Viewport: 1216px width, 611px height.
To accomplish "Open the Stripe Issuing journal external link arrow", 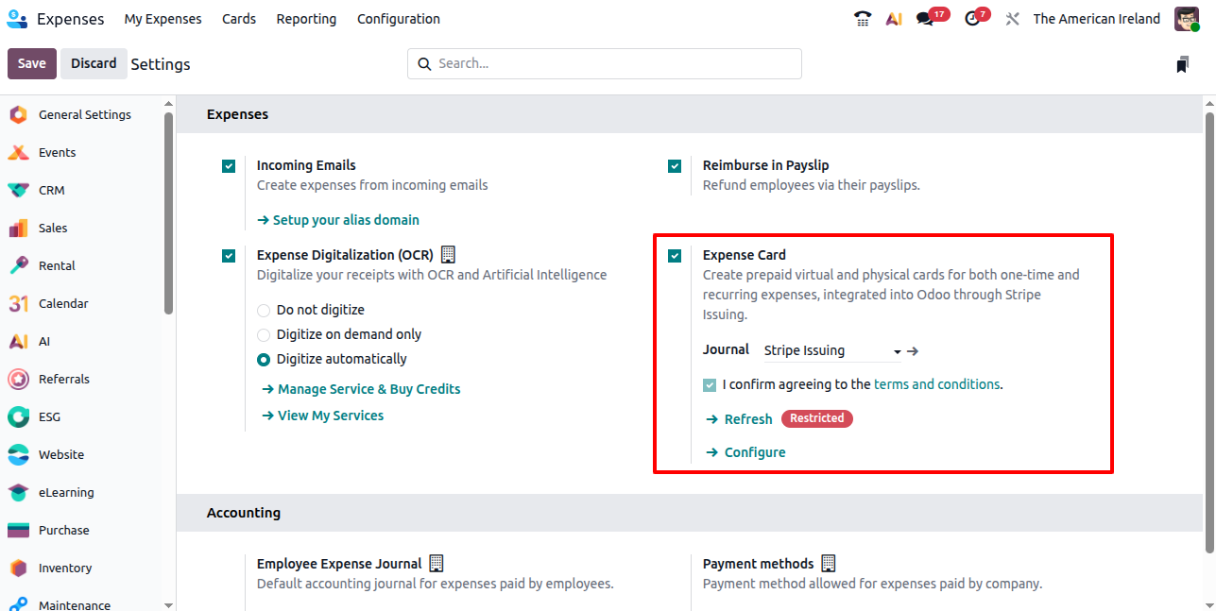I will tap(913, 351).
